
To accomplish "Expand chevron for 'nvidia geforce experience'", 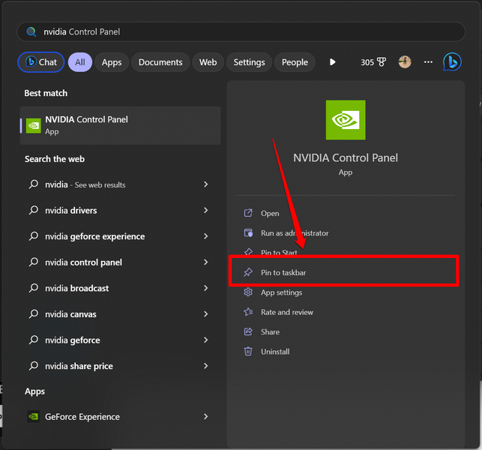I will pos(205,236).
